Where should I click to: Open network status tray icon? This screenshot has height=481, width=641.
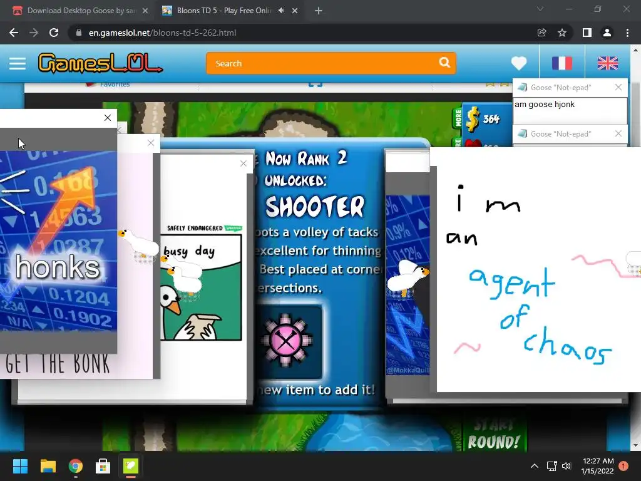coord(552,466)
